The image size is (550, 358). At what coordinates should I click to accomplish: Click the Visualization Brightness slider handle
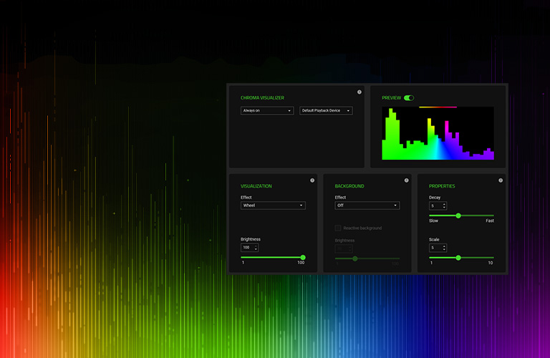point(303,257)
